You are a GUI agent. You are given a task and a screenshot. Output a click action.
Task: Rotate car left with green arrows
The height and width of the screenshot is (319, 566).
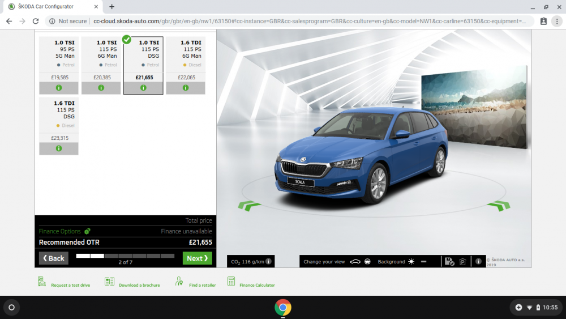(249, 206)
